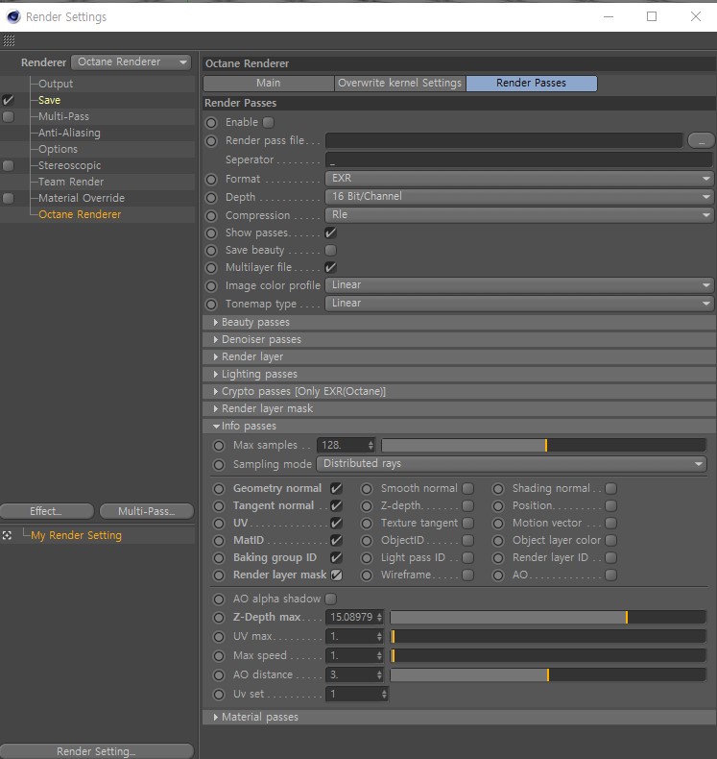Click the Z-Depth max slider
Image resolution: width=717 pixels, height=759 pixels.
[548, 617]
